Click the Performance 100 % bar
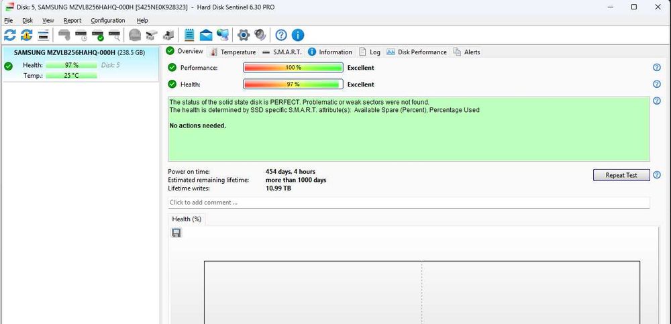Image resolution: width=671 pixels, height=324 pixels. click(x=293, y=68)
